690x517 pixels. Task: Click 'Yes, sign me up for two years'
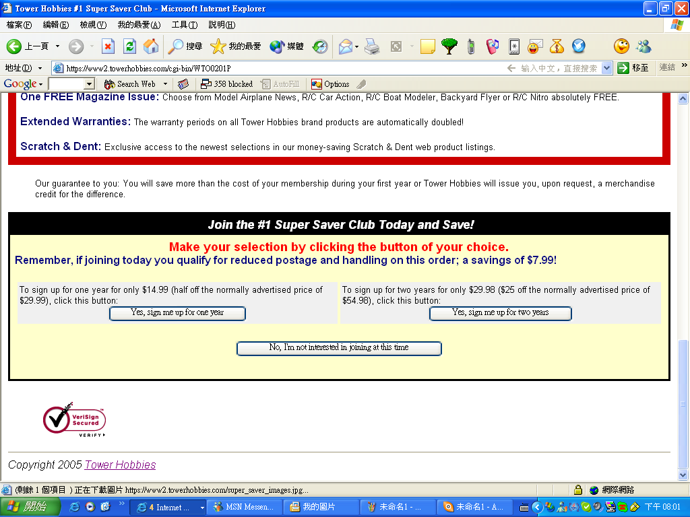point(500,313)
